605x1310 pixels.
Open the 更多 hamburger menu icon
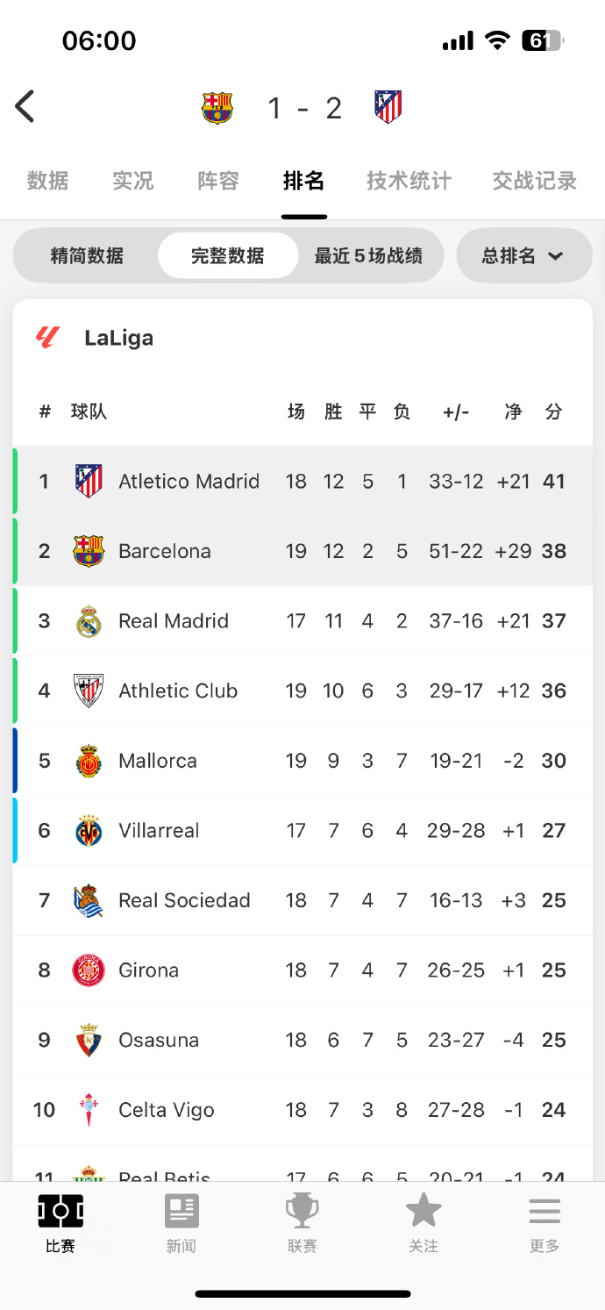(544, 1213)
